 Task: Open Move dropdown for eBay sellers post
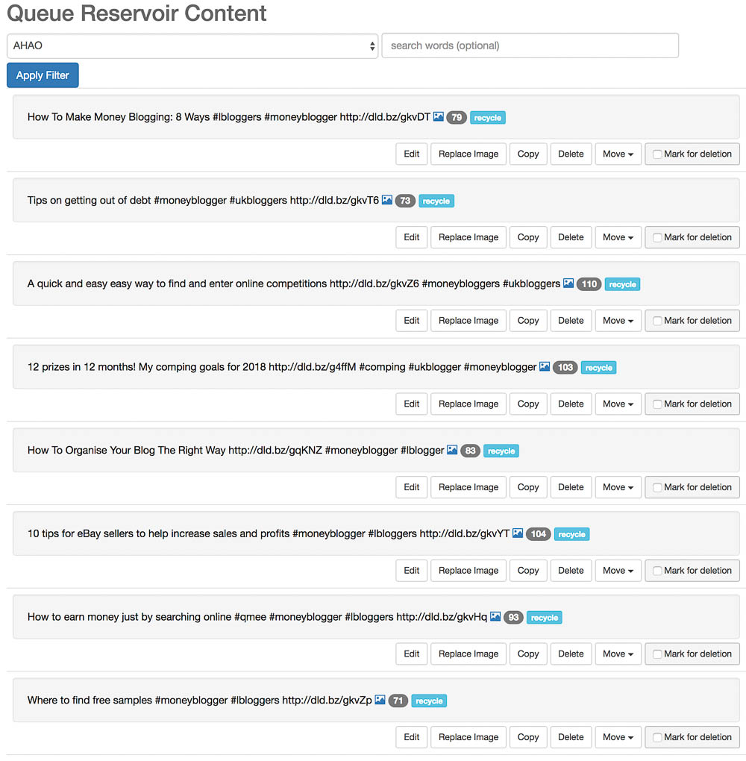point(618,571)
